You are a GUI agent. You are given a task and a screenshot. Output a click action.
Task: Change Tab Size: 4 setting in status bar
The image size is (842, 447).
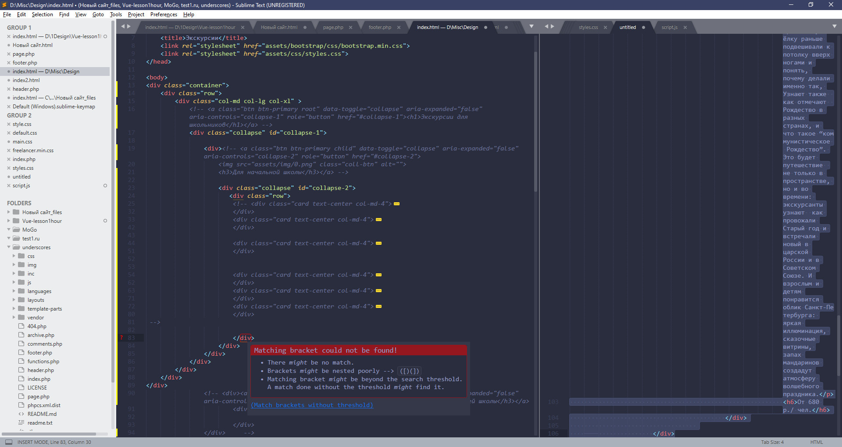click(772, 442)
